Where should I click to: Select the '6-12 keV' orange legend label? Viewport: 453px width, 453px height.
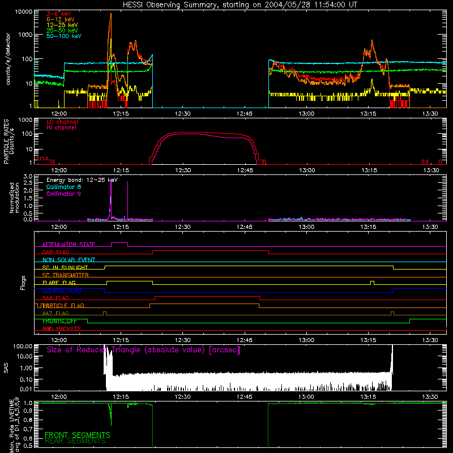[x=61, y=19]
